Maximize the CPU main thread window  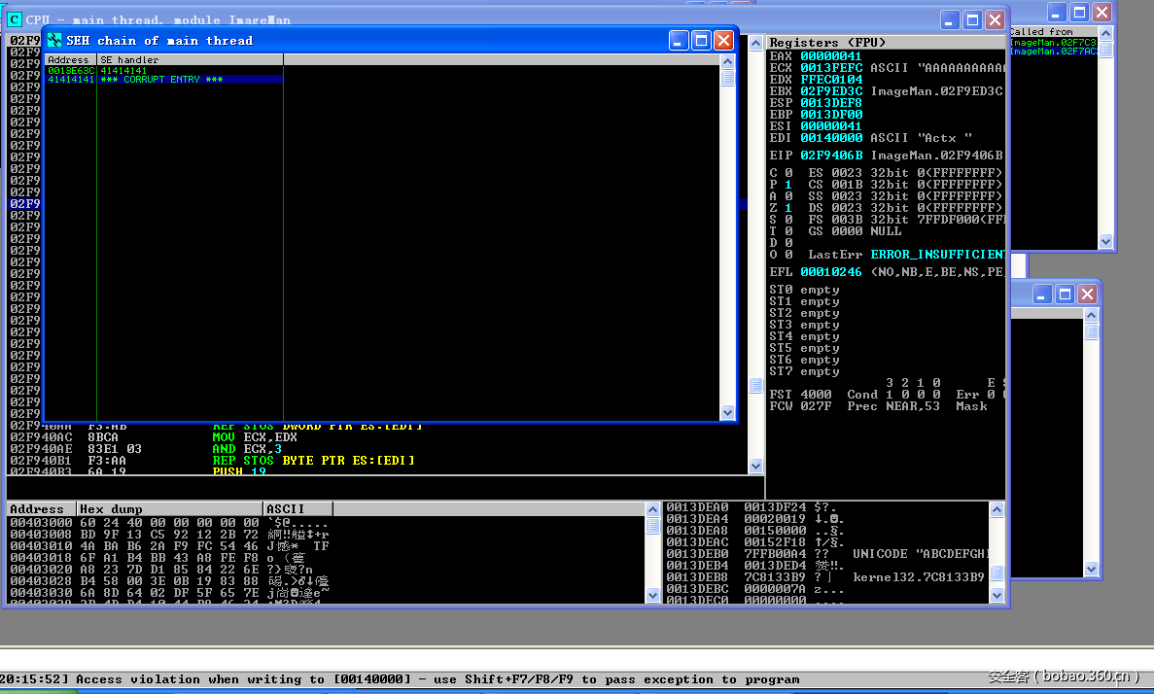(972, 19)
